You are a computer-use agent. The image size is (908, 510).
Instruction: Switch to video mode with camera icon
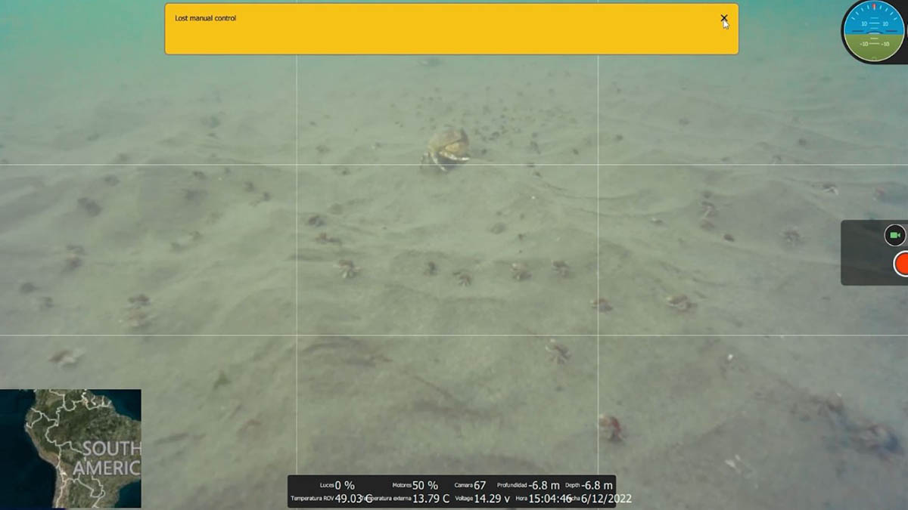click(895, 235)
